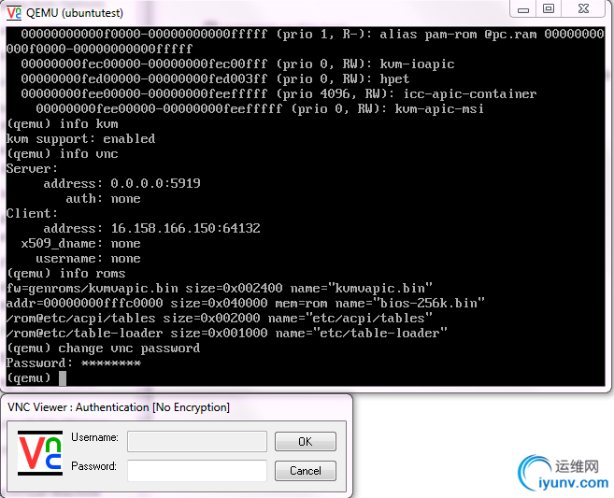Click '(qemu) change vnc password' command

pos(104,349)
